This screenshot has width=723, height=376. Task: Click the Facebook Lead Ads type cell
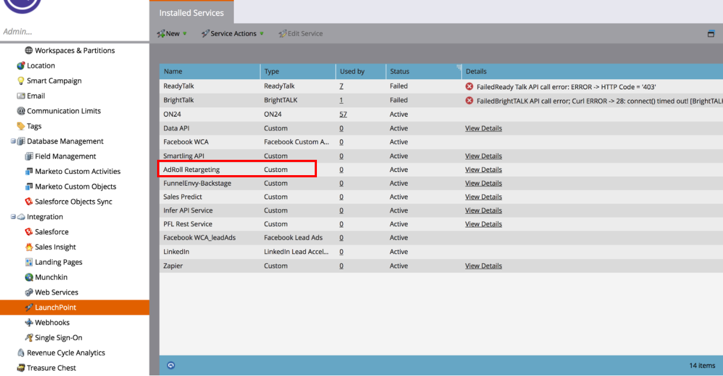293,238
